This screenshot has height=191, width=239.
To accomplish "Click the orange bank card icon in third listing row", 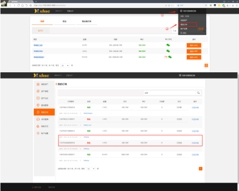I will [x=166, y=57].
